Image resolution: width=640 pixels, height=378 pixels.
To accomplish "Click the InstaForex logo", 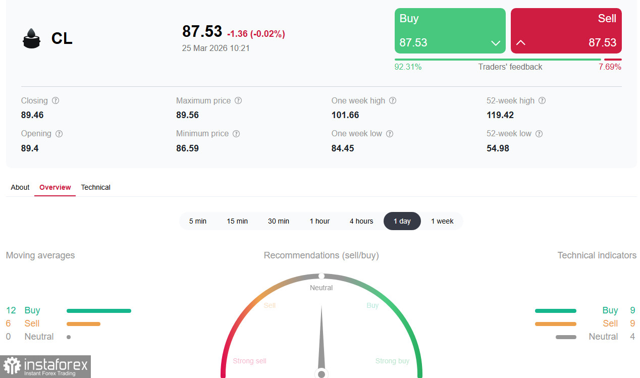I will [x=45, y=366].
